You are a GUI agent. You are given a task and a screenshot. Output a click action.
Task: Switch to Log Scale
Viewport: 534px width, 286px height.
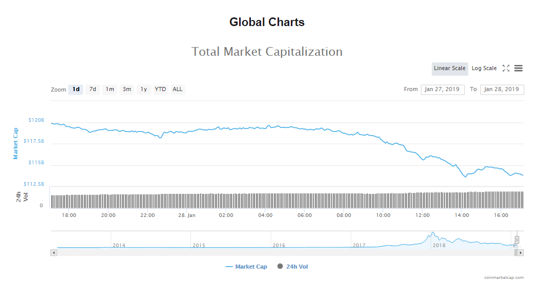[484, 69]
